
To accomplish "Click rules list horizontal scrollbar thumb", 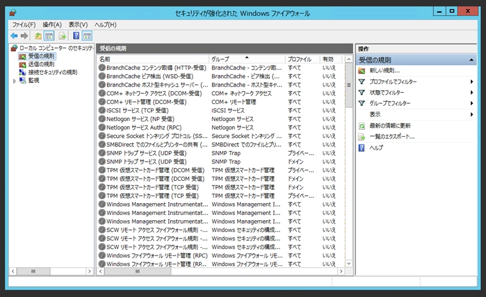I will coord(138,271).
